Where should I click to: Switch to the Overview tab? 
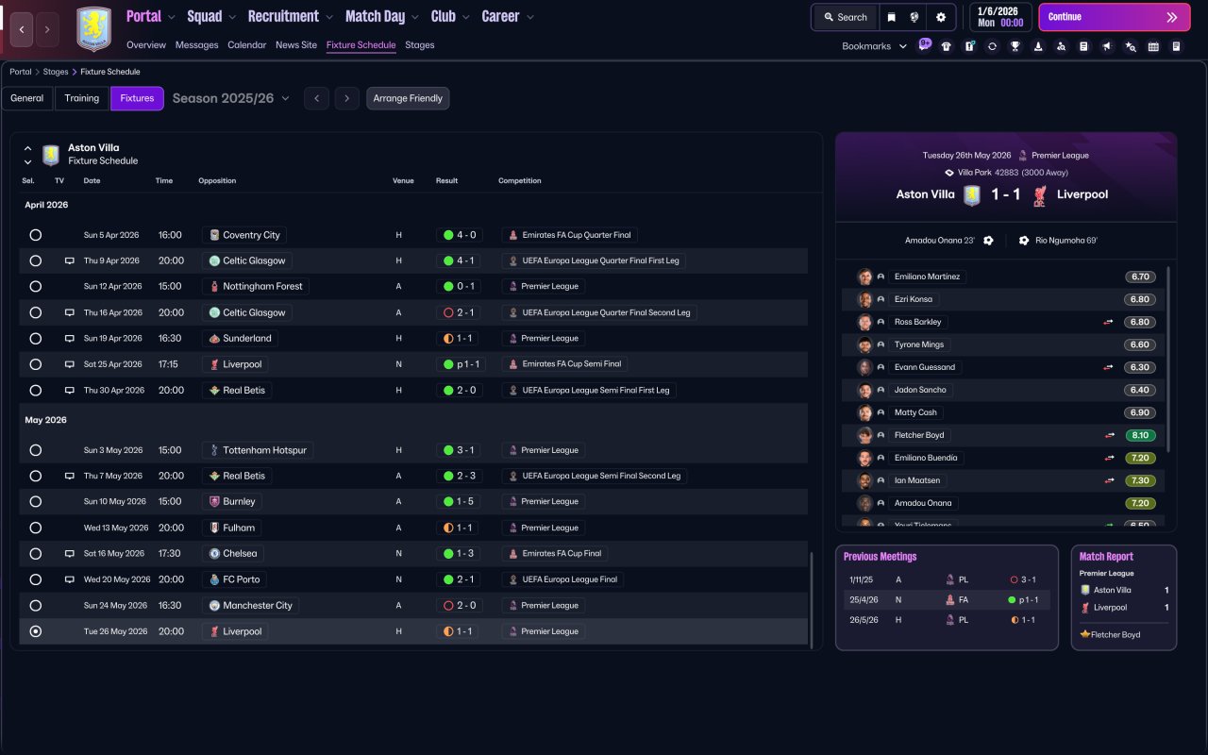point(146,45)
